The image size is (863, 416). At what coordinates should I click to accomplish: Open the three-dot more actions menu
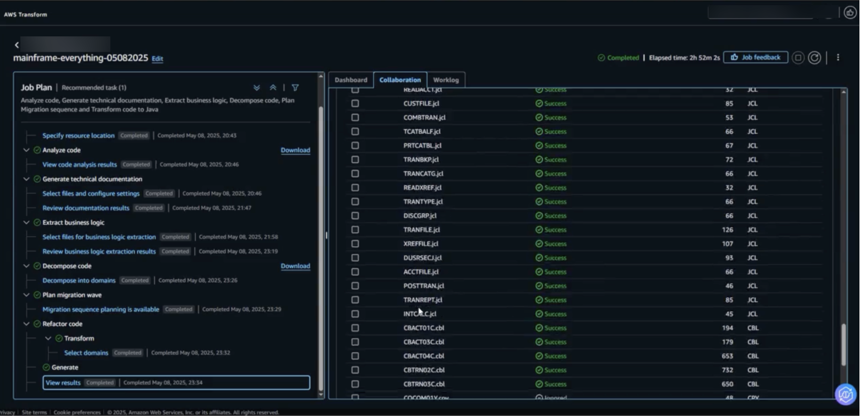(838, 57)
